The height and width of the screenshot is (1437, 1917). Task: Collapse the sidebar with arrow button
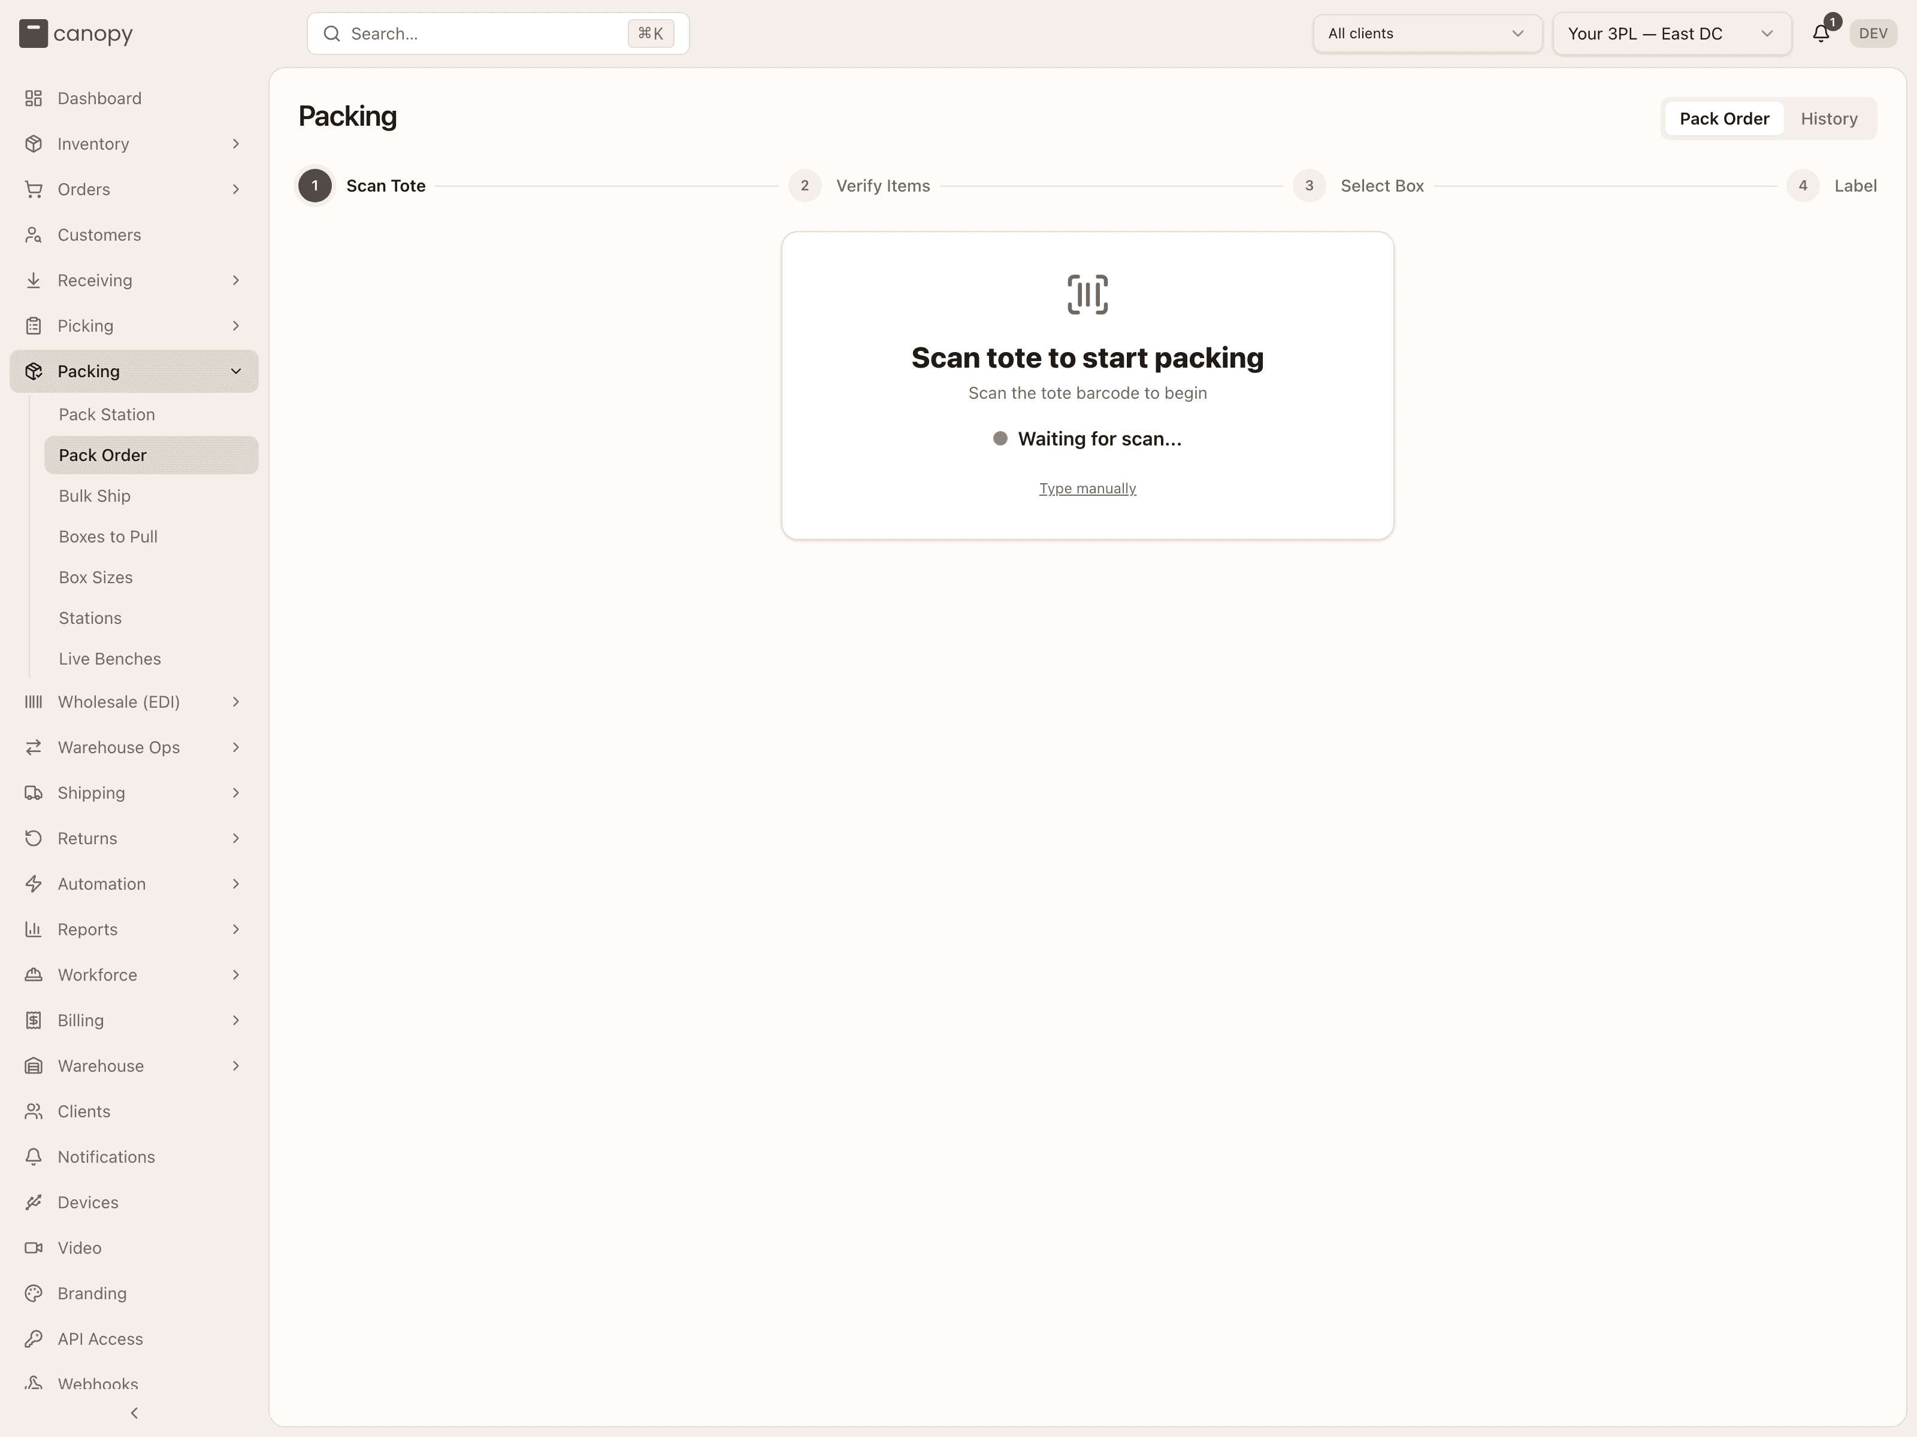click(134, 1412)
